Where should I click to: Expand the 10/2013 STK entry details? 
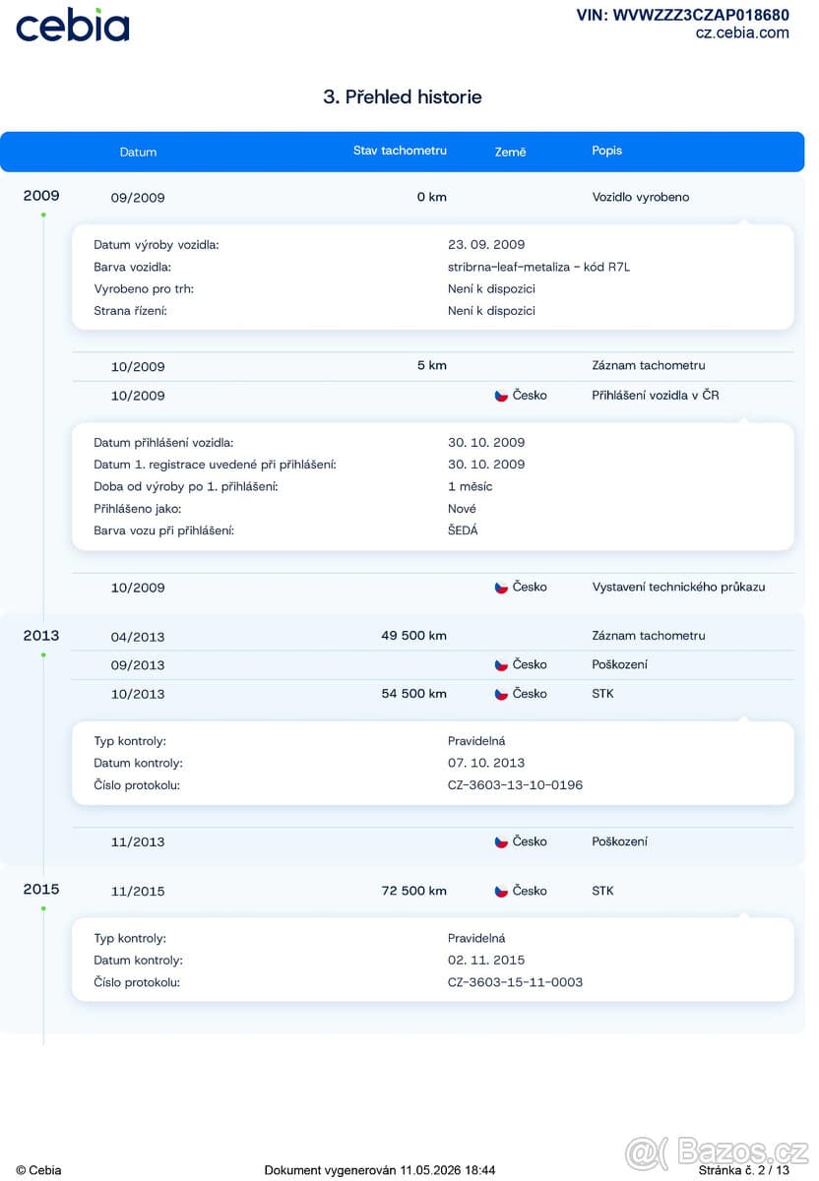(x=433, y=694)
